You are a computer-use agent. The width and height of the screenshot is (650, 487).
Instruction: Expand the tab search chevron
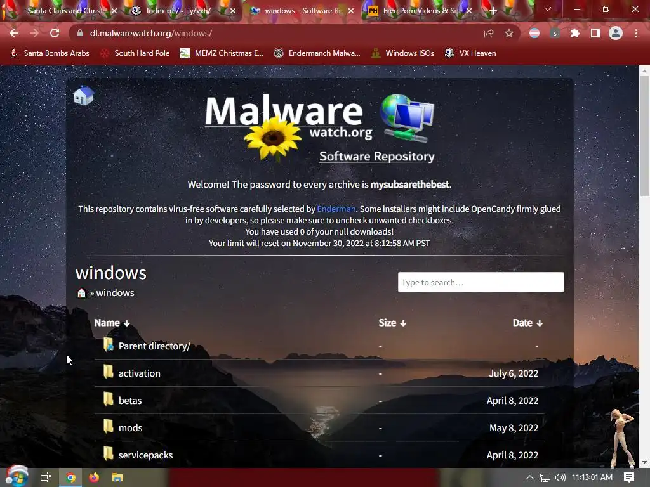click(548, 9)
